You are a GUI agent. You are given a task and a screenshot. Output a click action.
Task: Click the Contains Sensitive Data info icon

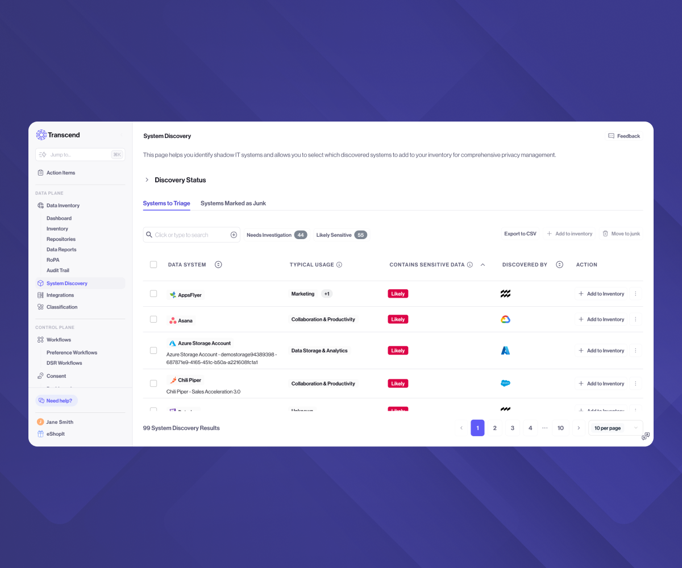tap(470, 265)
